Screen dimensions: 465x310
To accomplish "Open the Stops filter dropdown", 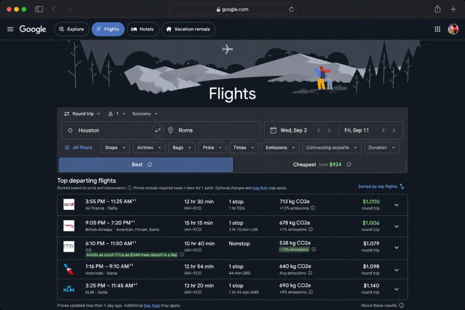I will (115, 148).
